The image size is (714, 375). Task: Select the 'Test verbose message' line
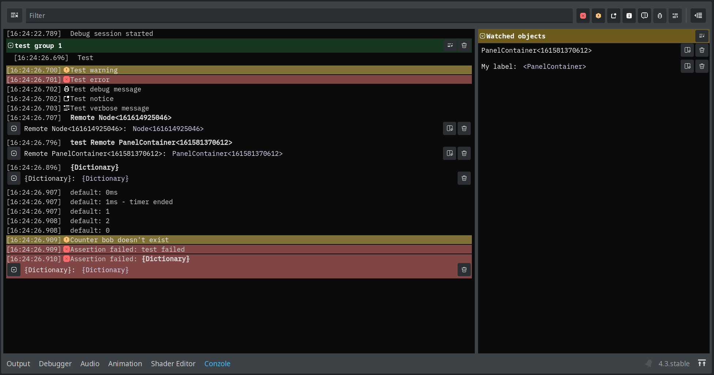[239, 108]
